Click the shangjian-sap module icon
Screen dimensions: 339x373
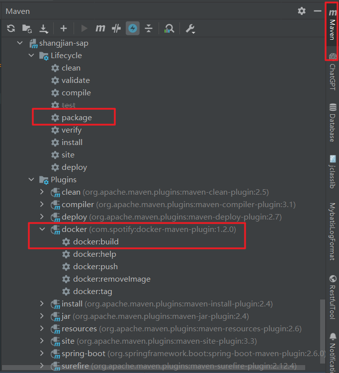(x=33, y=44)
